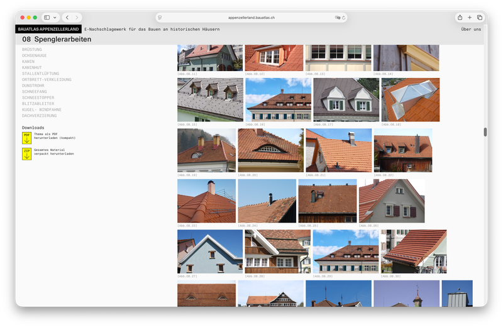
Task: Select SCHNEESTOPPER in the sidebar list
Action: [38, 97]
